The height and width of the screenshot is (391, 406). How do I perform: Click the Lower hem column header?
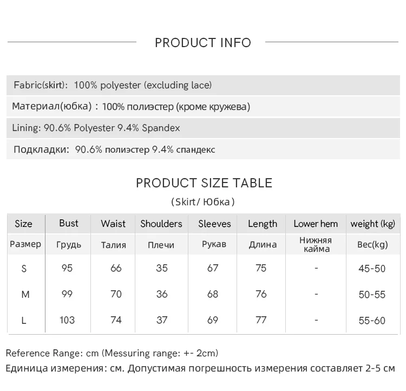point(316,224)
